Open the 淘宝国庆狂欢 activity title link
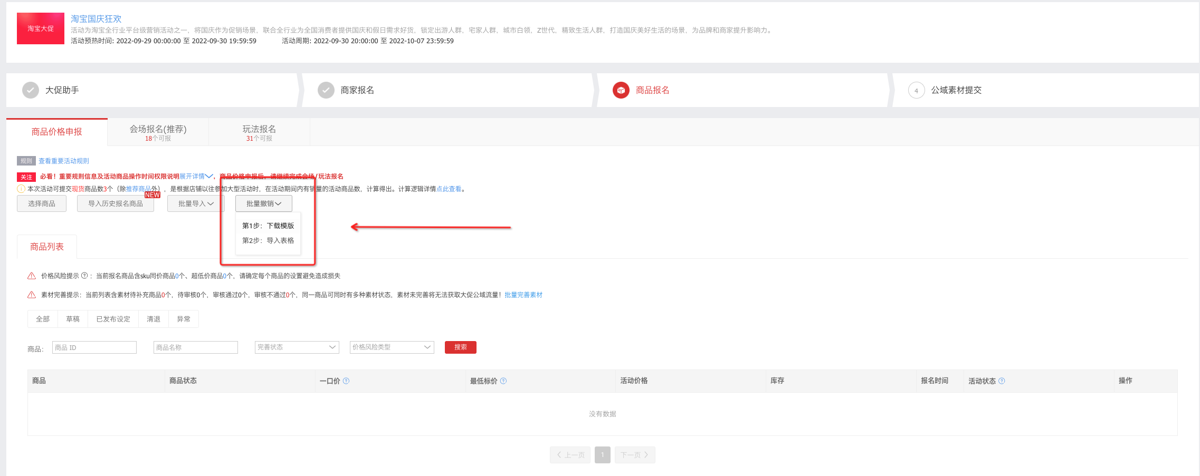 tap(96, 19)
